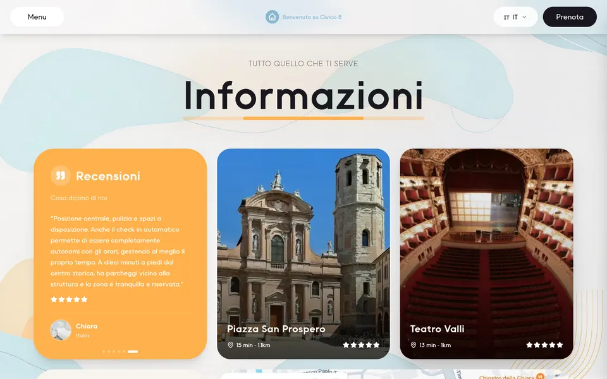Screen dimensions: 607x379
Task: Open the Teatro Valli photo card
Action: click(x=487, y=254)
